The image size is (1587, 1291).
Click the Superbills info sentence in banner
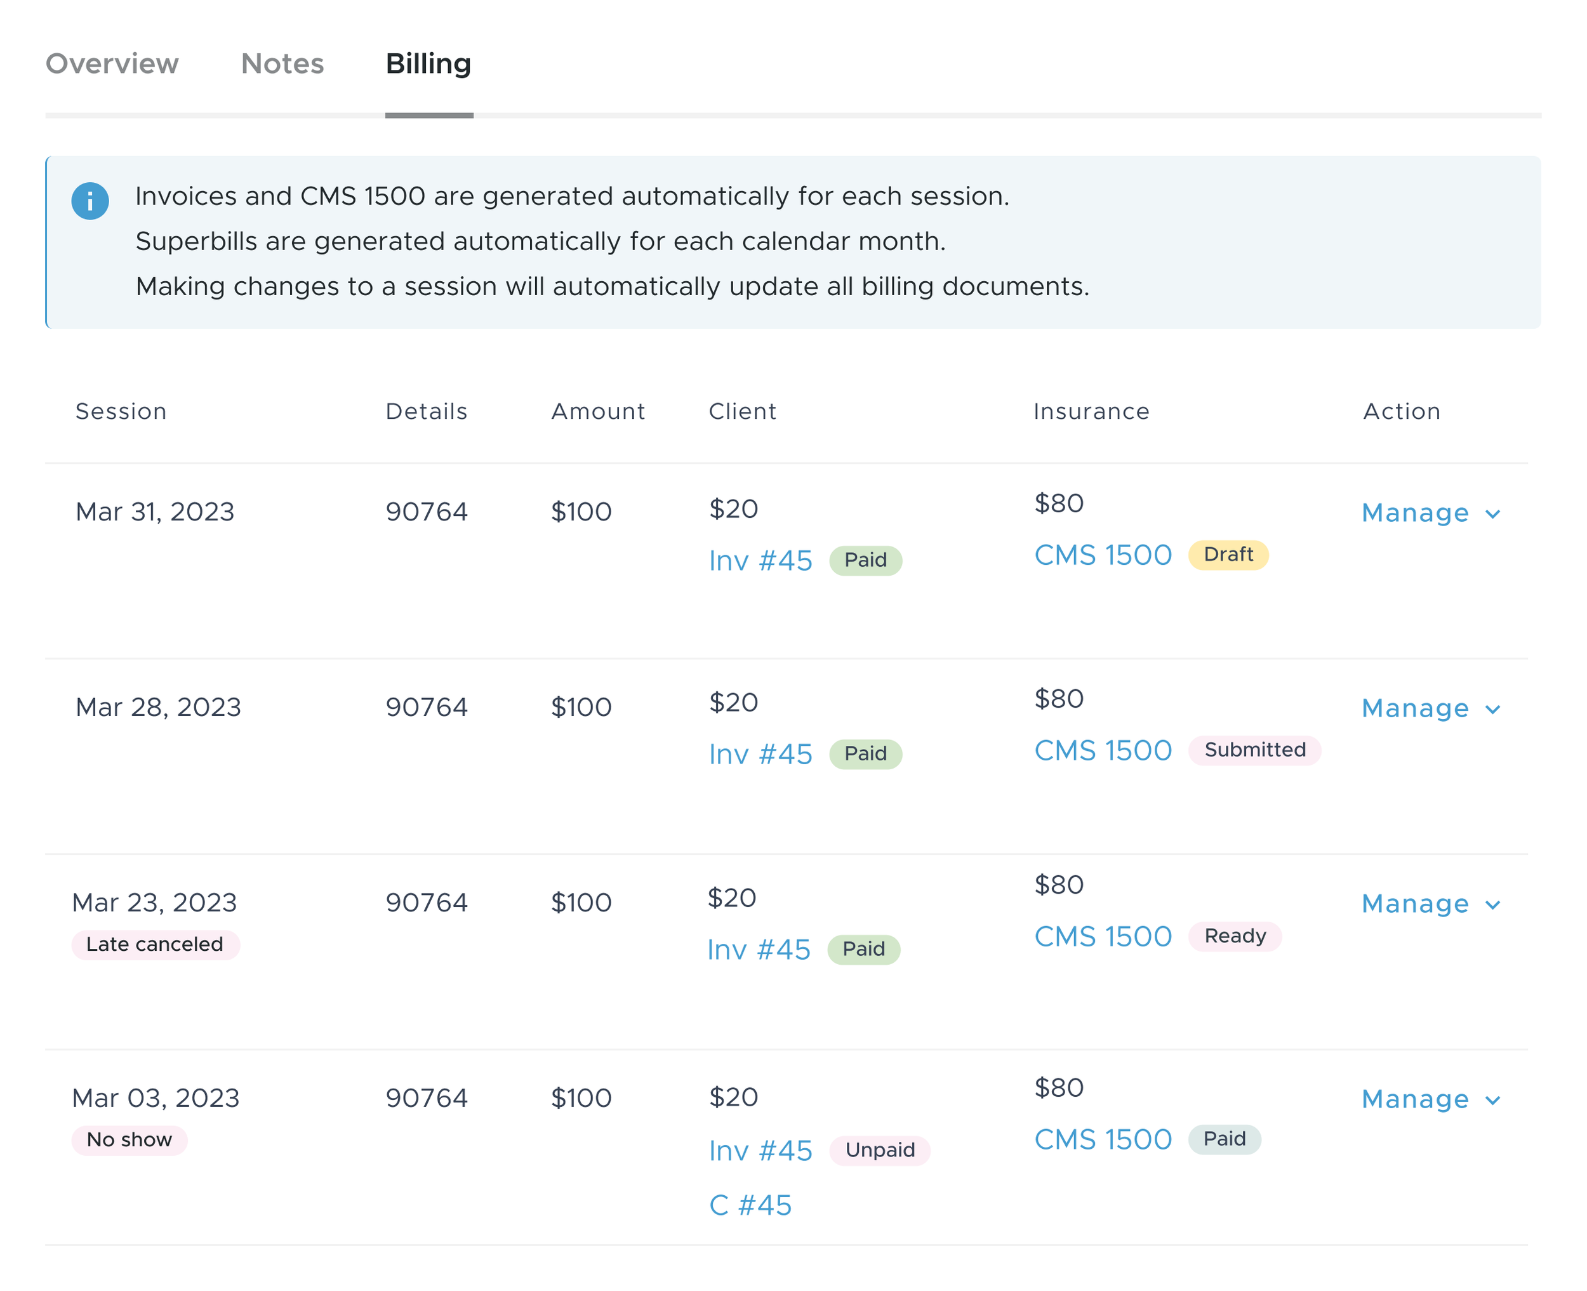541,242
